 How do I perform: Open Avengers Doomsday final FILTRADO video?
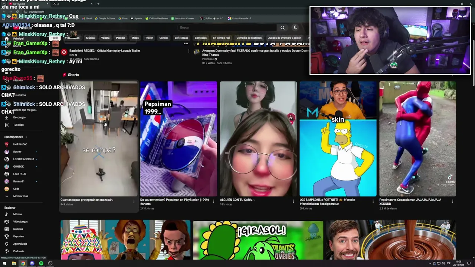(255, 53)
